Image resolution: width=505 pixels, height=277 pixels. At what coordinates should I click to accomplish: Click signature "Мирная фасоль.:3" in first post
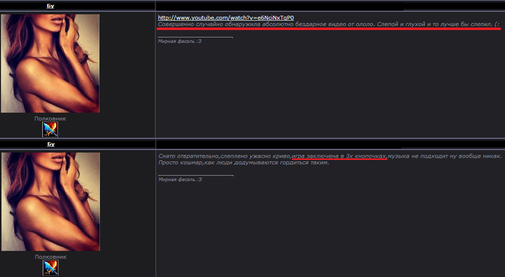(x=180, y=41)
